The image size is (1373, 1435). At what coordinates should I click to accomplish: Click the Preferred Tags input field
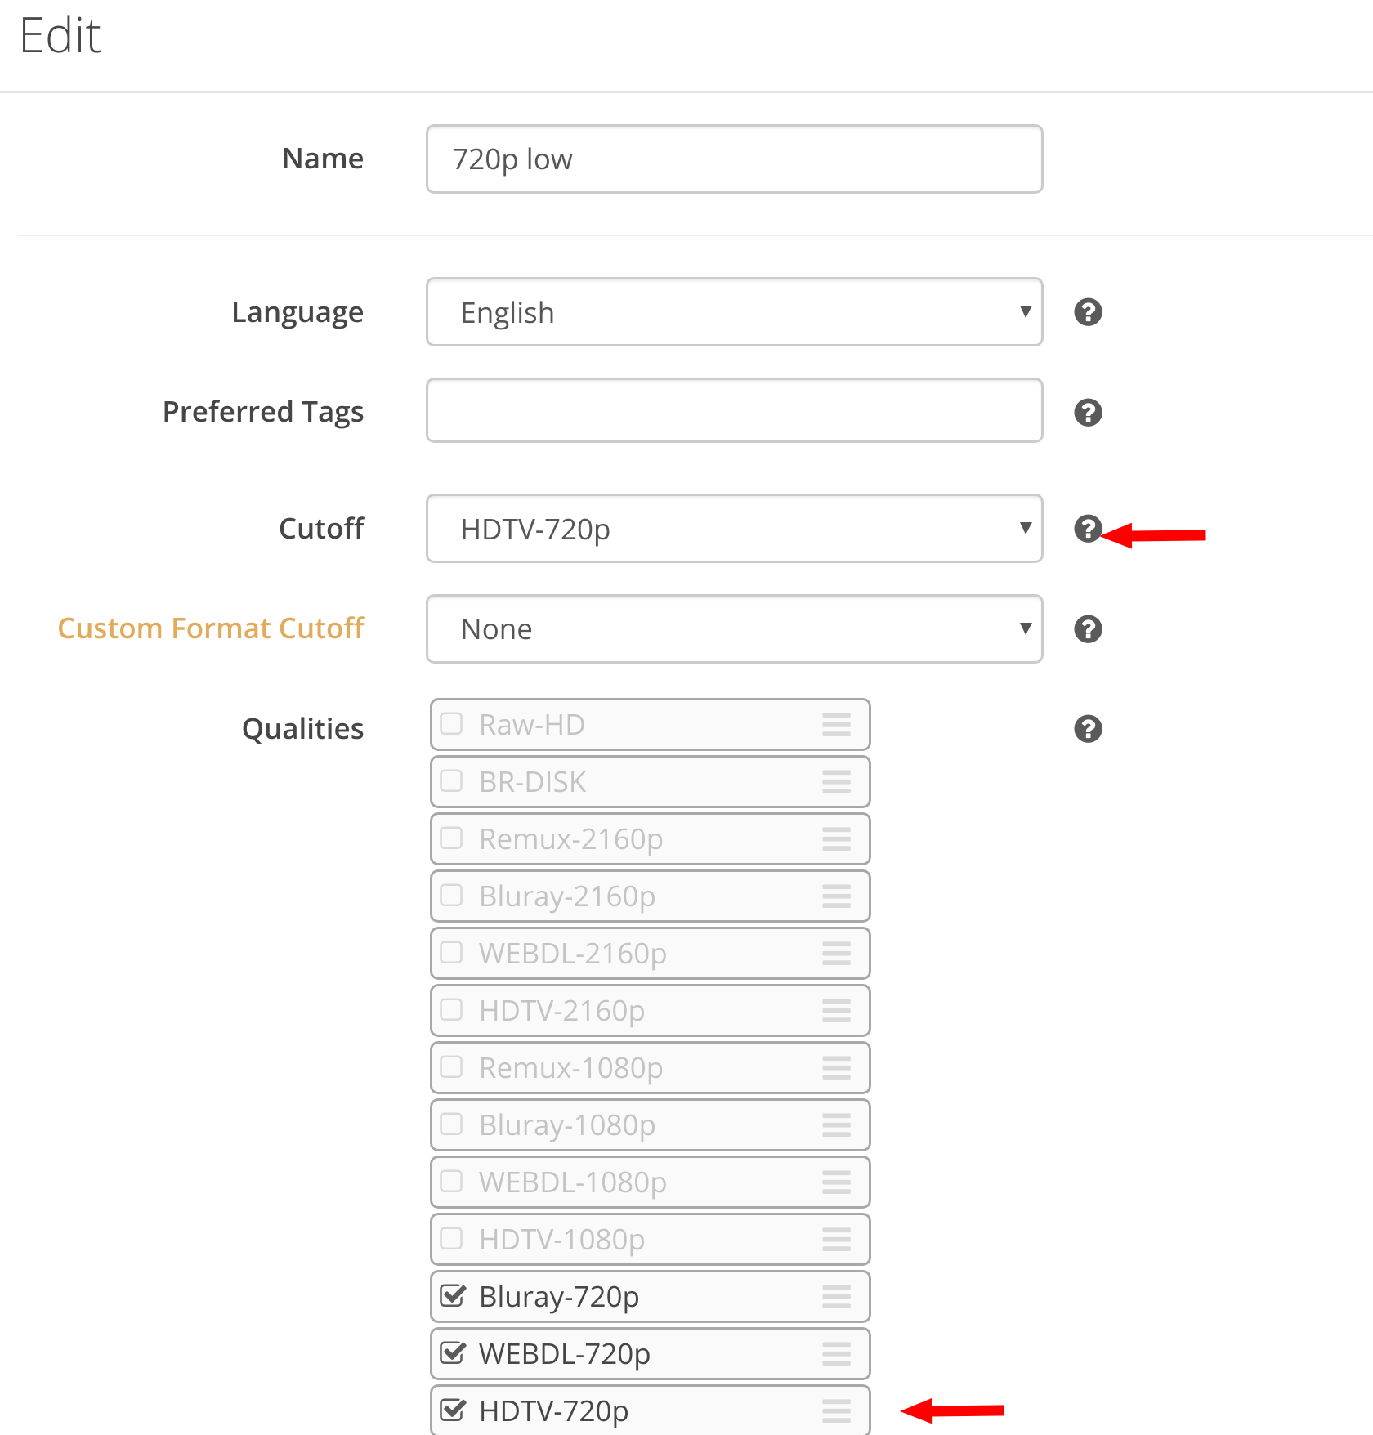(733, 411)
